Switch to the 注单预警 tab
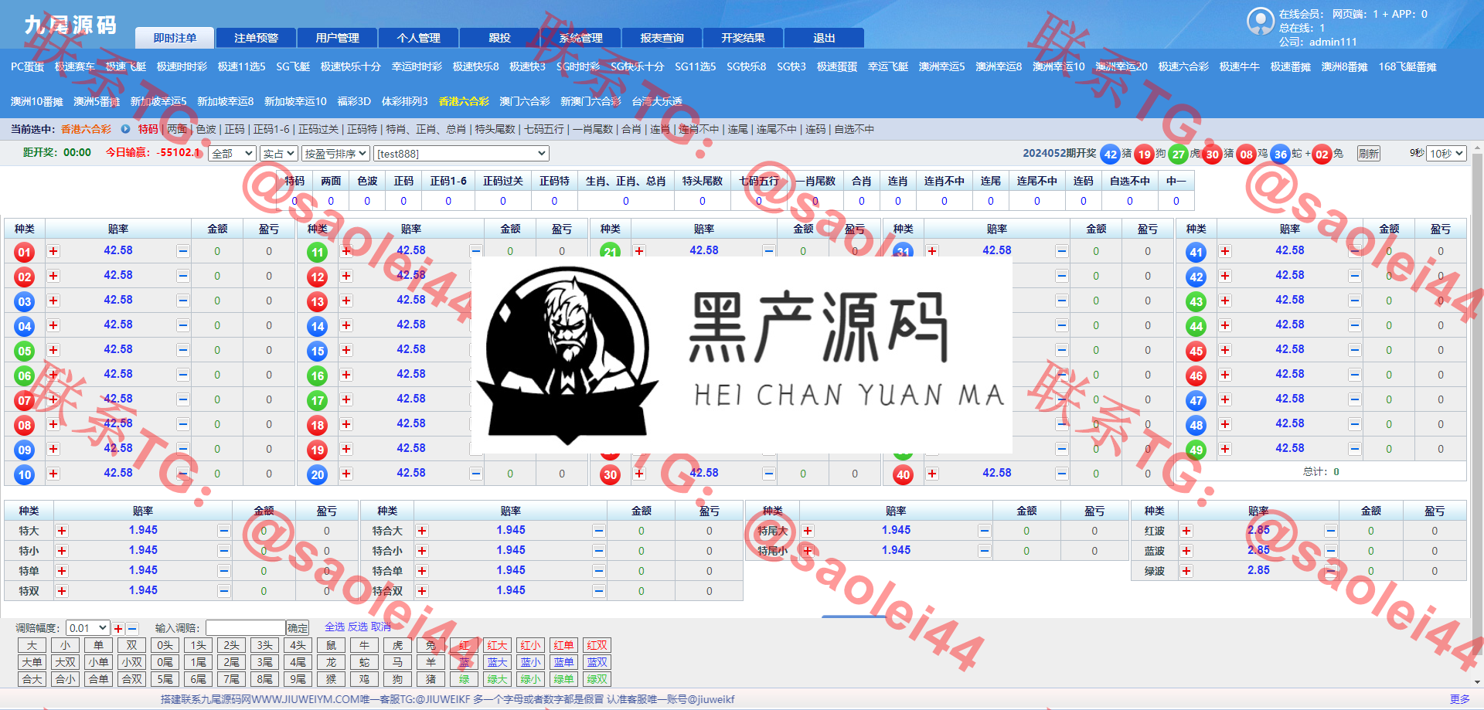Screen dimensions: 1484x710 coord(256,38)
